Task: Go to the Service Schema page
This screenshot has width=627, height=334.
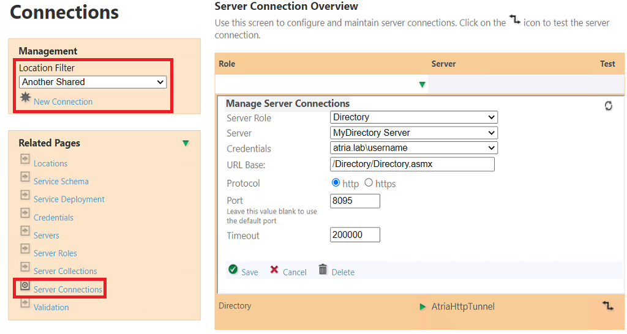Action: point(61,182)
